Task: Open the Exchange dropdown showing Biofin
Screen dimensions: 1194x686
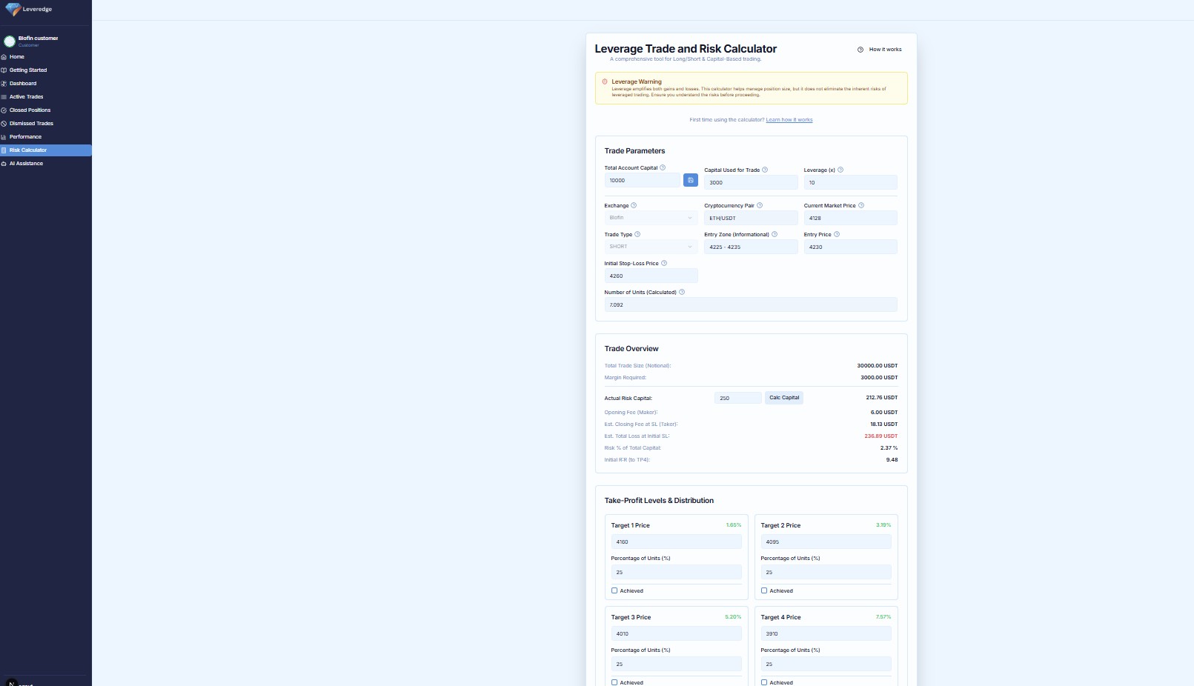Action: (650, 217)
